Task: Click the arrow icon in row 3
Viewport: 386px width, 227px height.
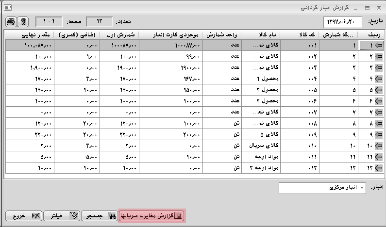Action: 376,68
